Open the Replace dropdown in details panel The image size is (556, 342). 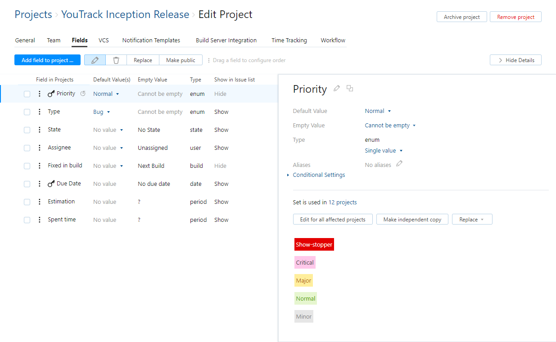point(472,220)
